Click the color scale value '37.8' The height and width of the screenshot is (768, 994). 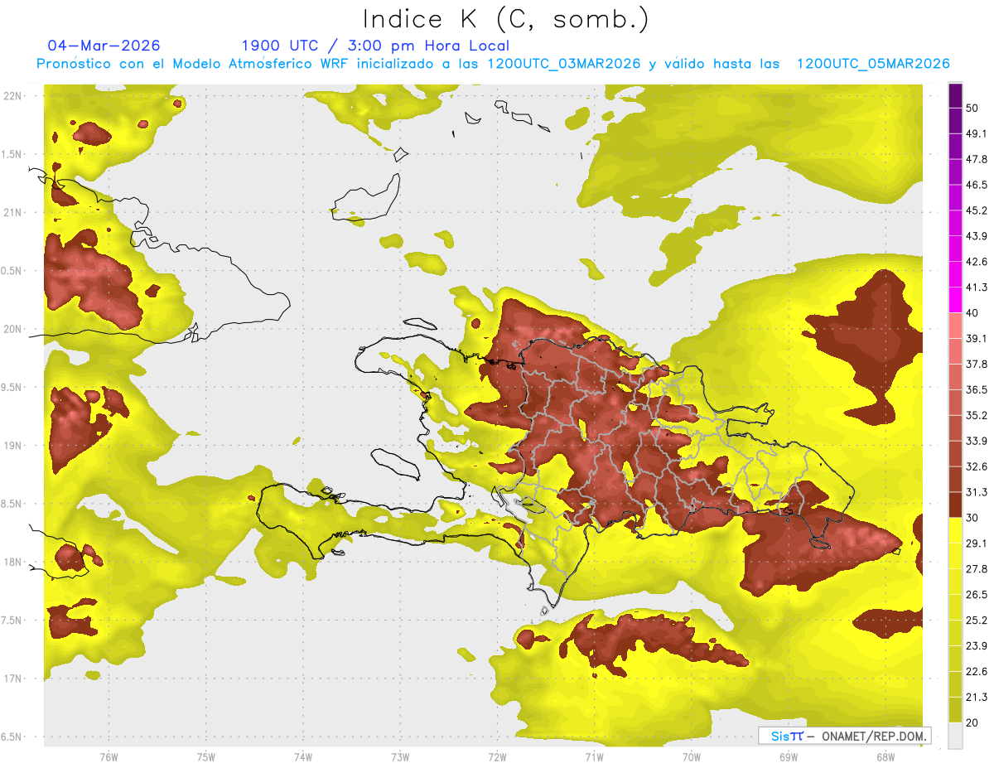point(977,364)
